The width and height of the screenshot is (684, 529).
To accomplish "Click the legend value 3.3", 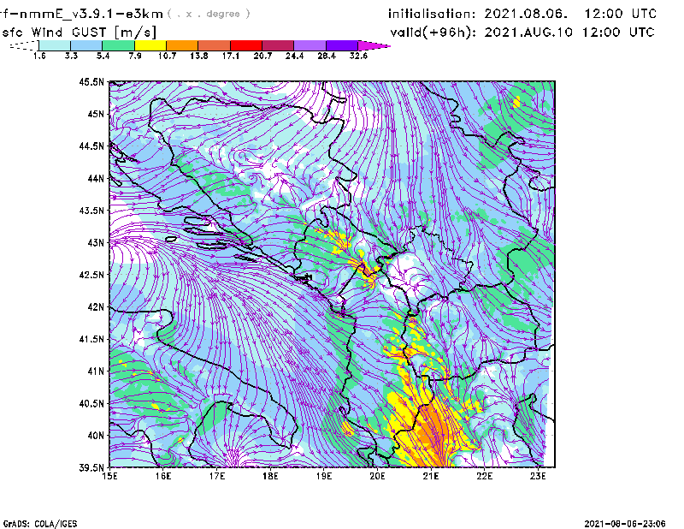I will [x=71, y=56].
